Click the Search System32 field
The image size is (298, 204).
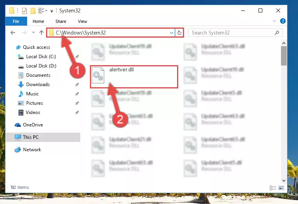pos(235,33)
